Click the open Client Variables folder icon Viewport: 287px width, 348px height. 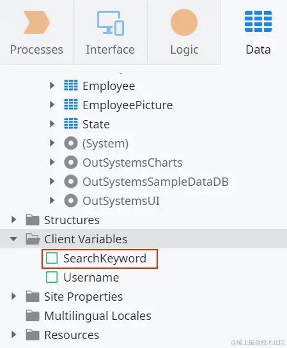tap(33, 239)
